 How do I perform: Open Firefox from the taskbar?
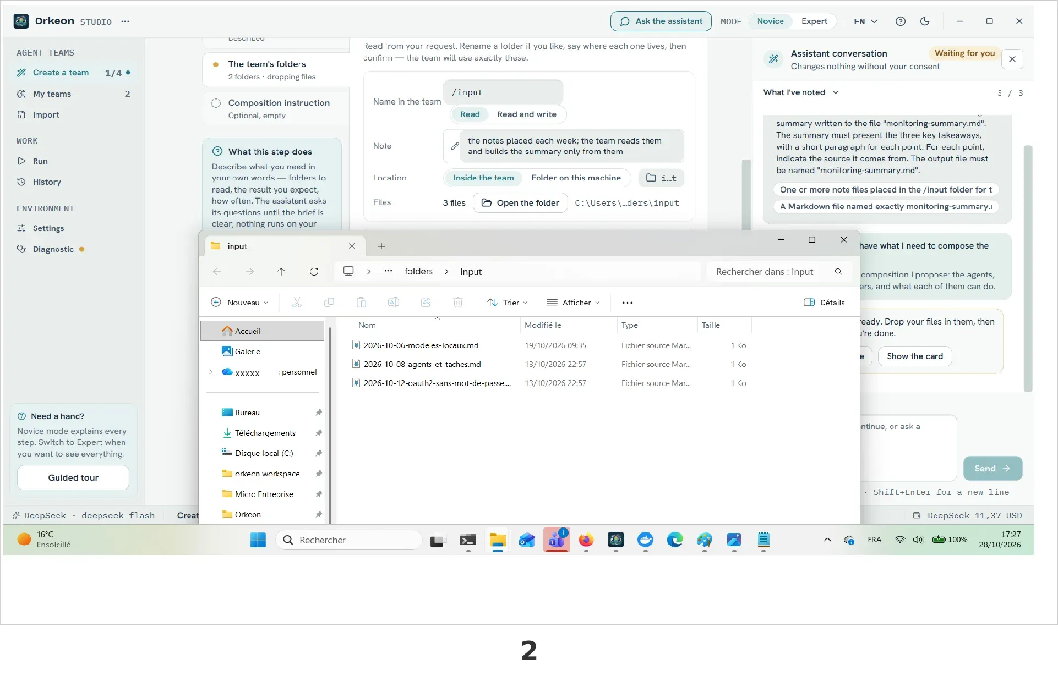(586, 540)
